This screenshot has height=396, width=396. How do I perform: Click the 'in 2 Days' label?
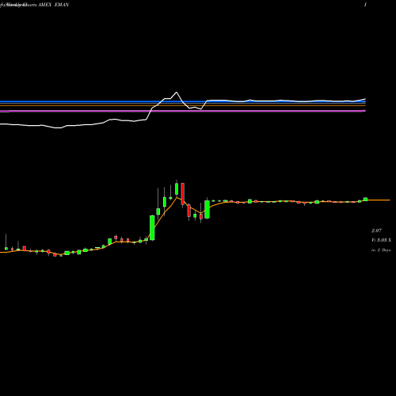381,249
